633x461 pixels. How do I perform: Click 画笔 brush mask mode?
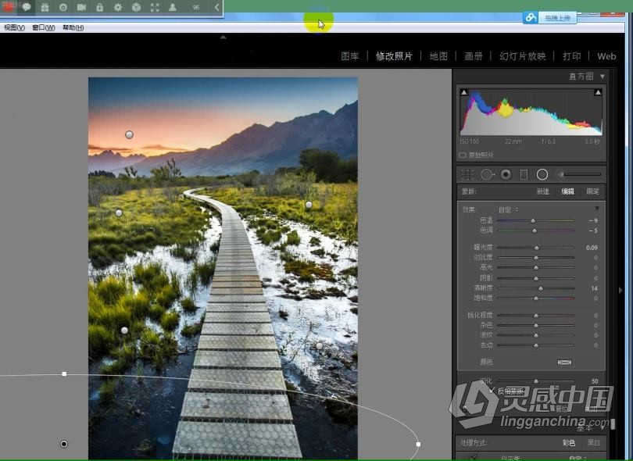pos(592,191)
